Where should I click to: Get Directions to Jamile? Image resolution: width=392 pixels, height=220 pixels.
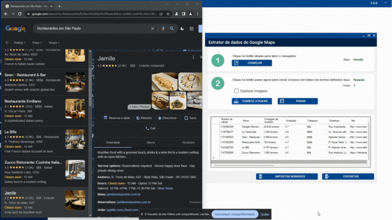(x=167, y=118)
